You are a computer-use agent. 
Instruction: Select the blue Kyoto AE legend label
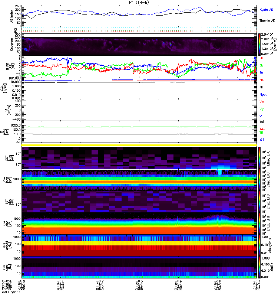coord(266,10)
